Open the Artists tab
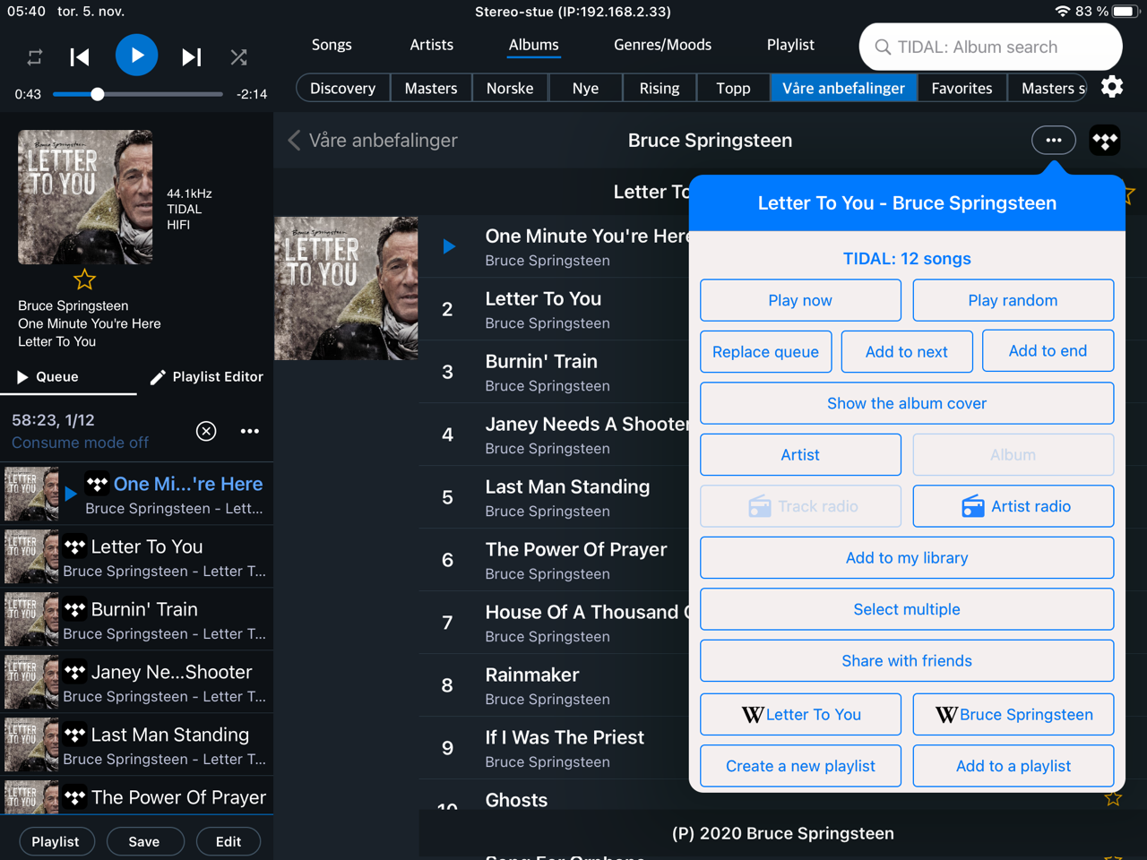Image resolution: width=1147 pixels, height=860 pixels. 431,45
